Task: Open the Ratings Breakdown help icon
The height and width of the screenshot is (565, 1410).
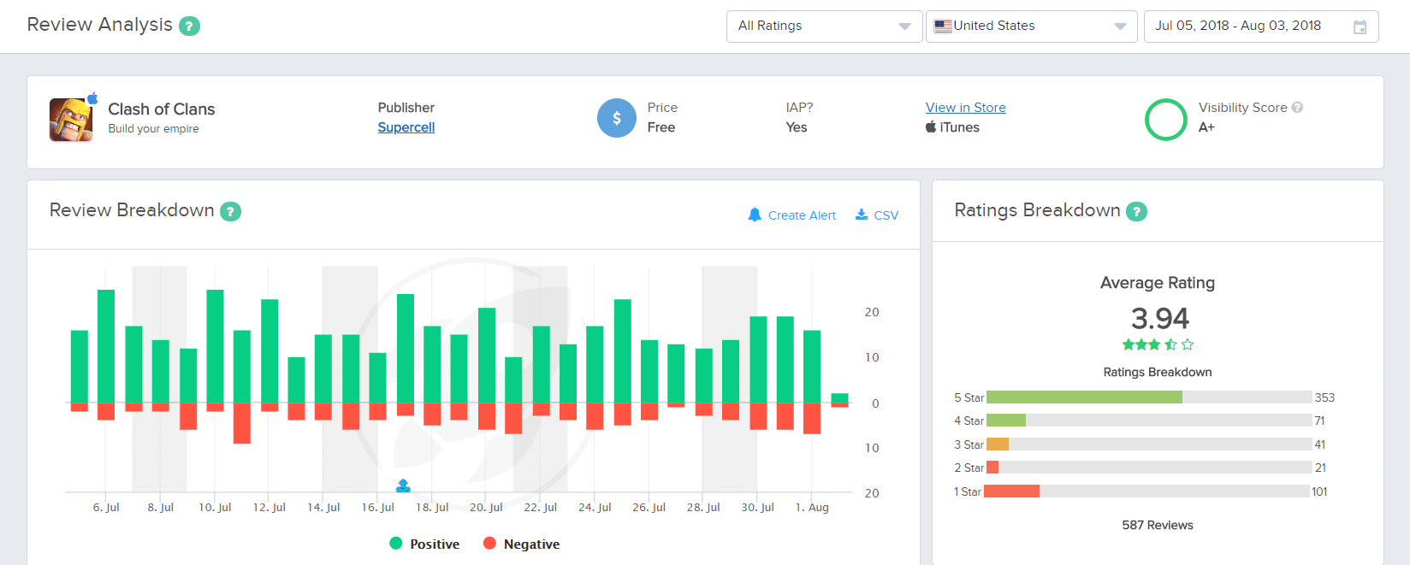Action: [1136, 211]
